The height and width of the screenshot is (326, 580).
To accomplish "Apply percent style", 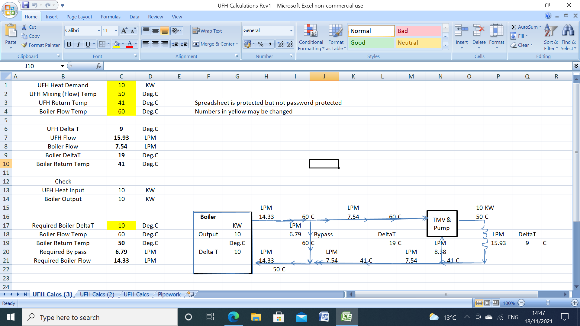I will [261, 44].
